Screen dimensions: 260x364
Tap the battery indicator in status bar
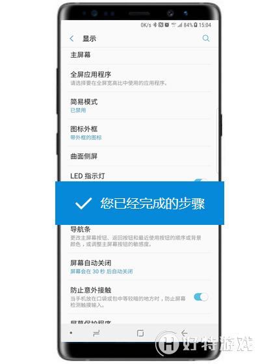(x=196, y=25)
